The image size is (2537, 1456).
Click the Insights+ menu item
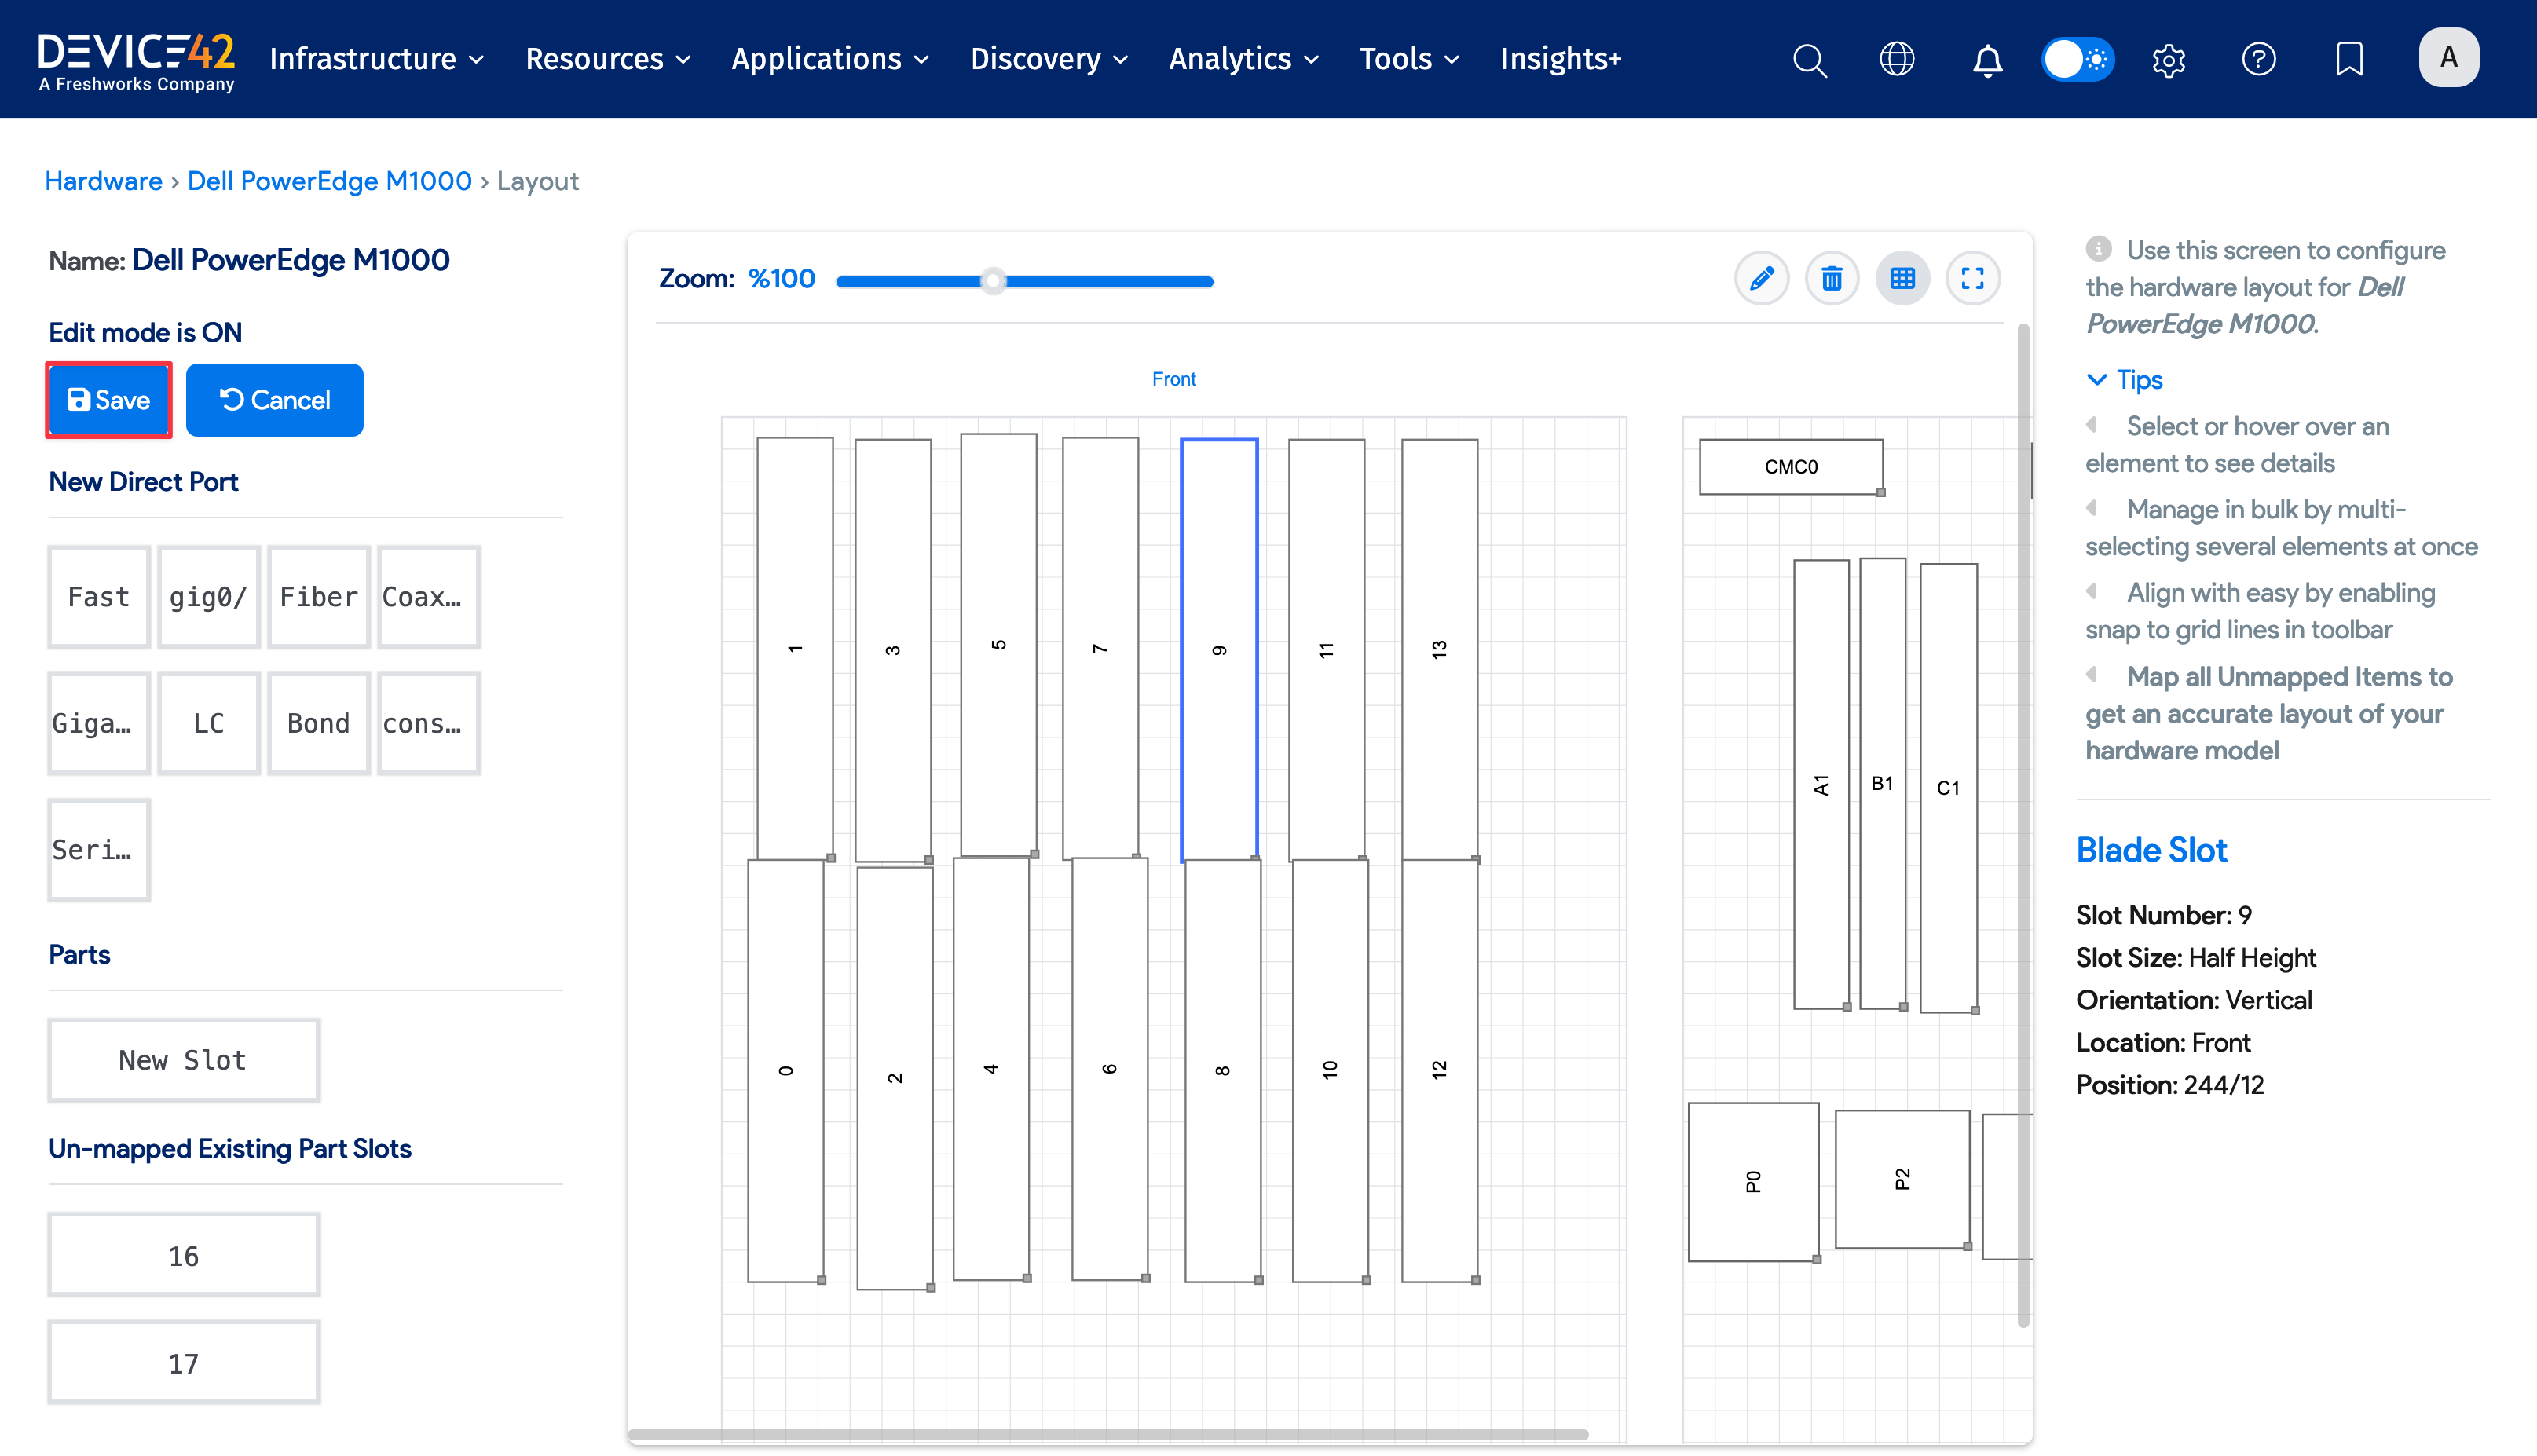pos(1561,59)
